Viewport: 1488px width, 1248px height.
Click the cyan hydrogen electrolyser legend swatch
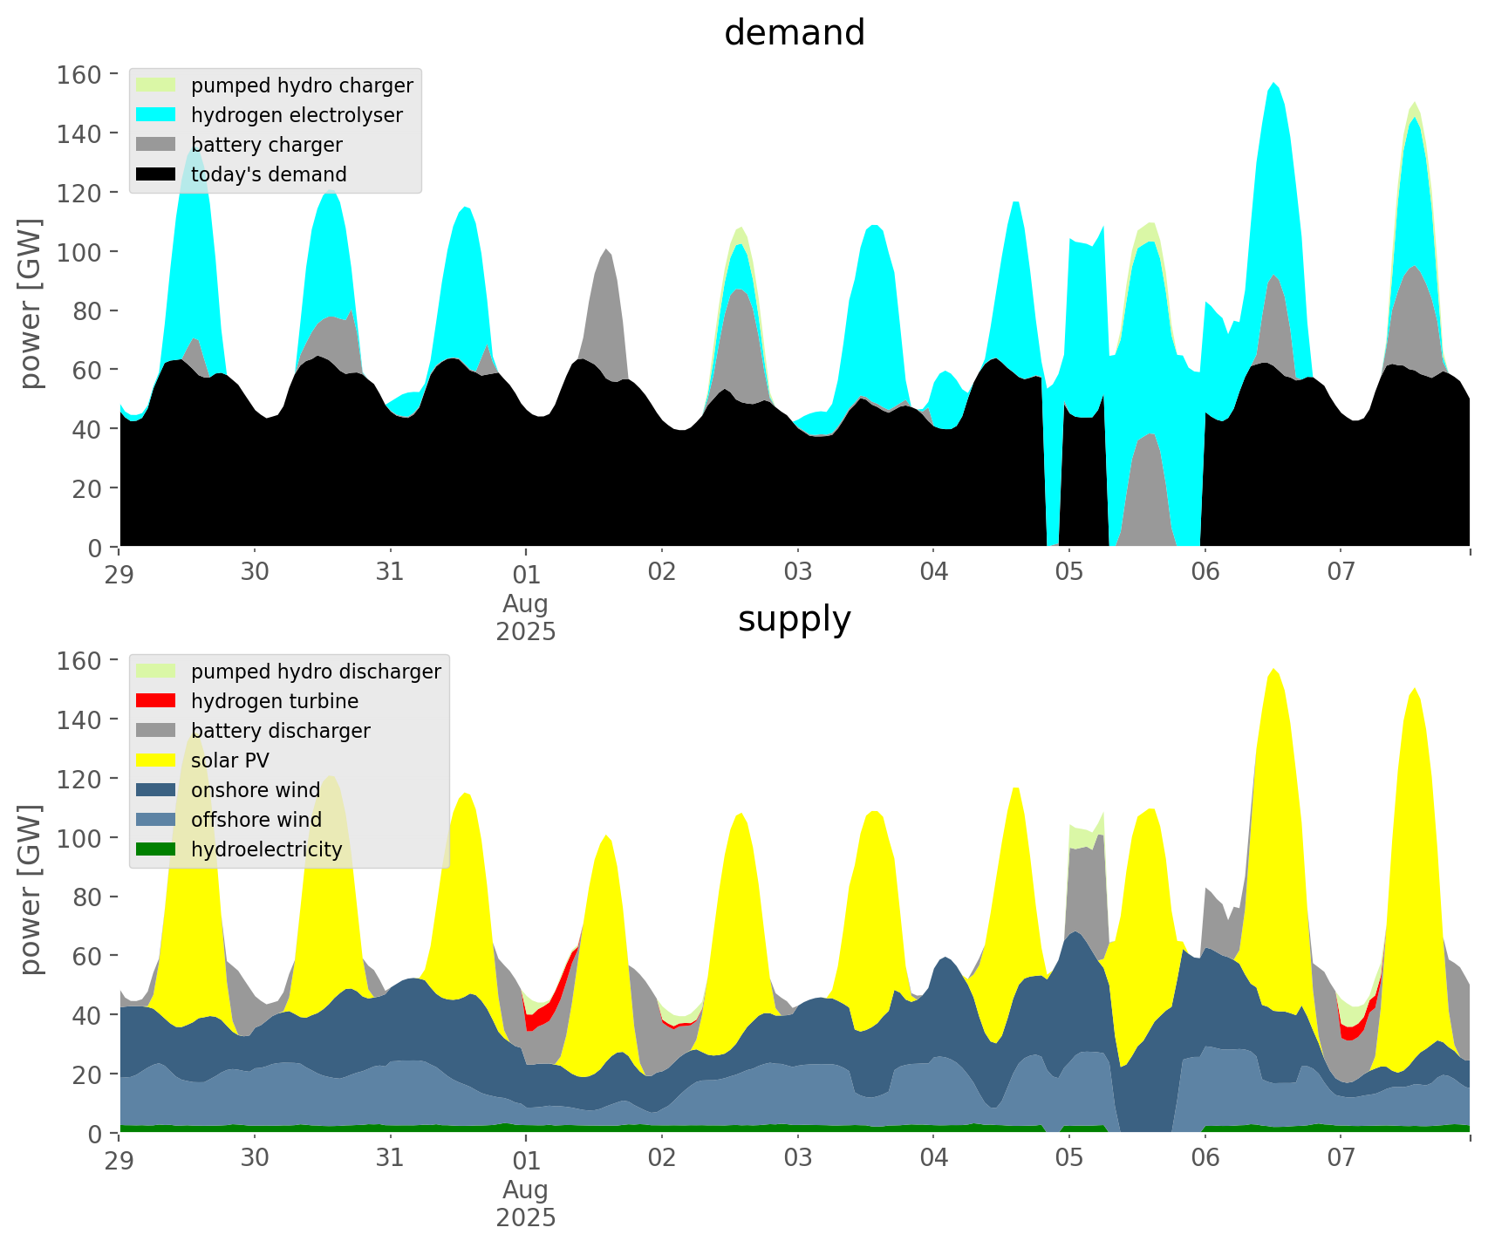156,115
